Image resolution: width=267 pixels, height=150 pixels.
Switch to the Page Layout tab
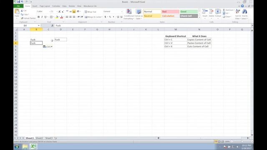point(45,6)
